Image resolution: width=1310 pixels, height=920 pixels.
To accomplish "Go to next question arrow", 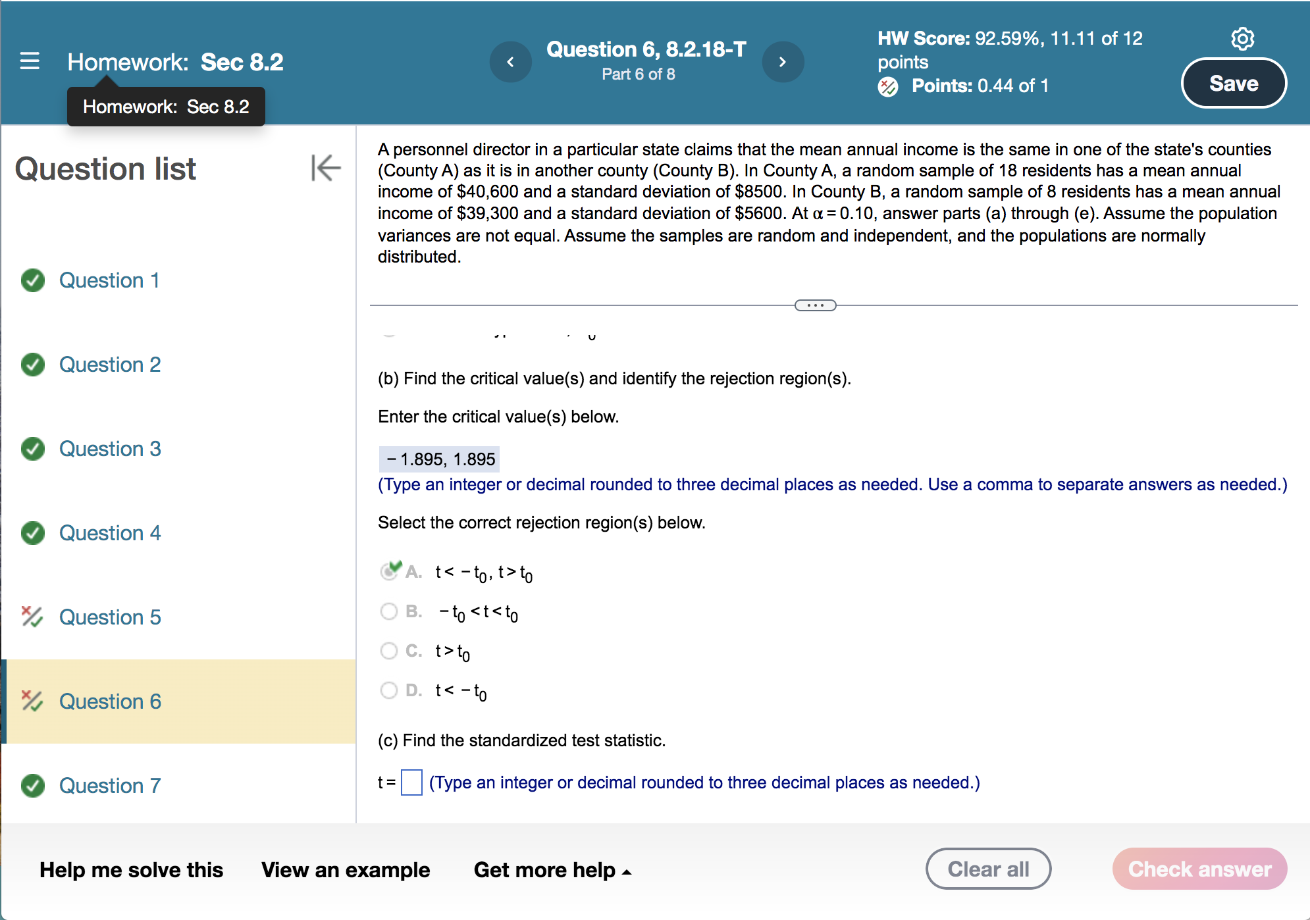I will [x=783, y=62].
